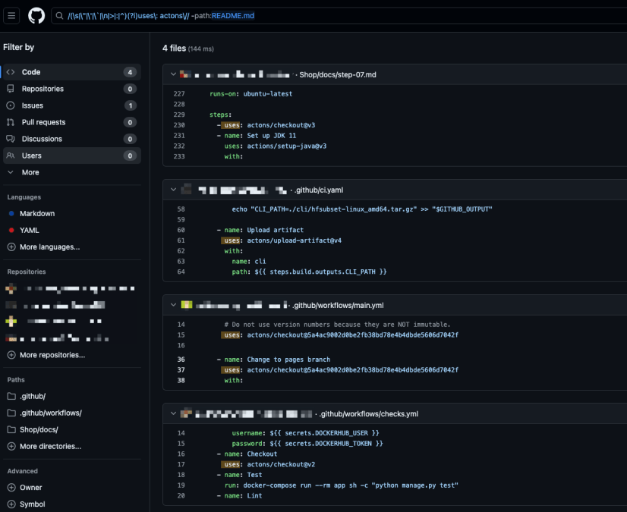Add Symbol advanced qualifier
The width and height of the screenshot is (627, 512).
33,504
